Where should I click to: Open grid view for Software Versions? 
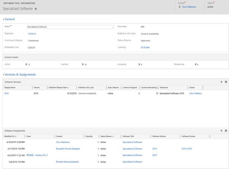click(226, 82)
